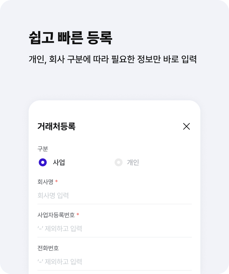Click the underline beneath 사업자등록번호 placeholder
The width and height of the screenshot is (229, 274).
pyautogui.click(x=114, y=237)
